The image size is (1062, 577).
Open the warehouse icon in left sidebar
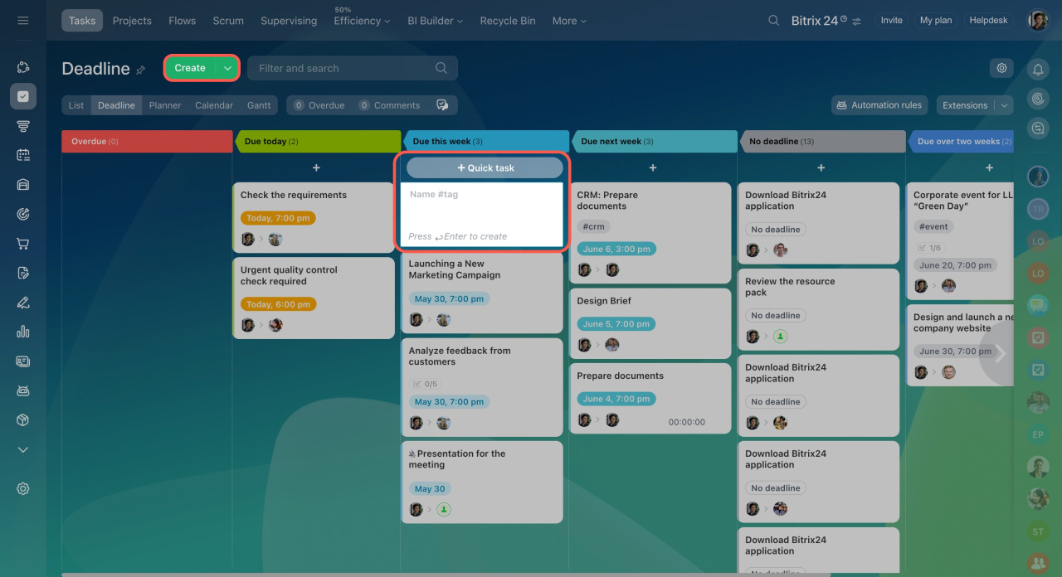tap(23, 185)
